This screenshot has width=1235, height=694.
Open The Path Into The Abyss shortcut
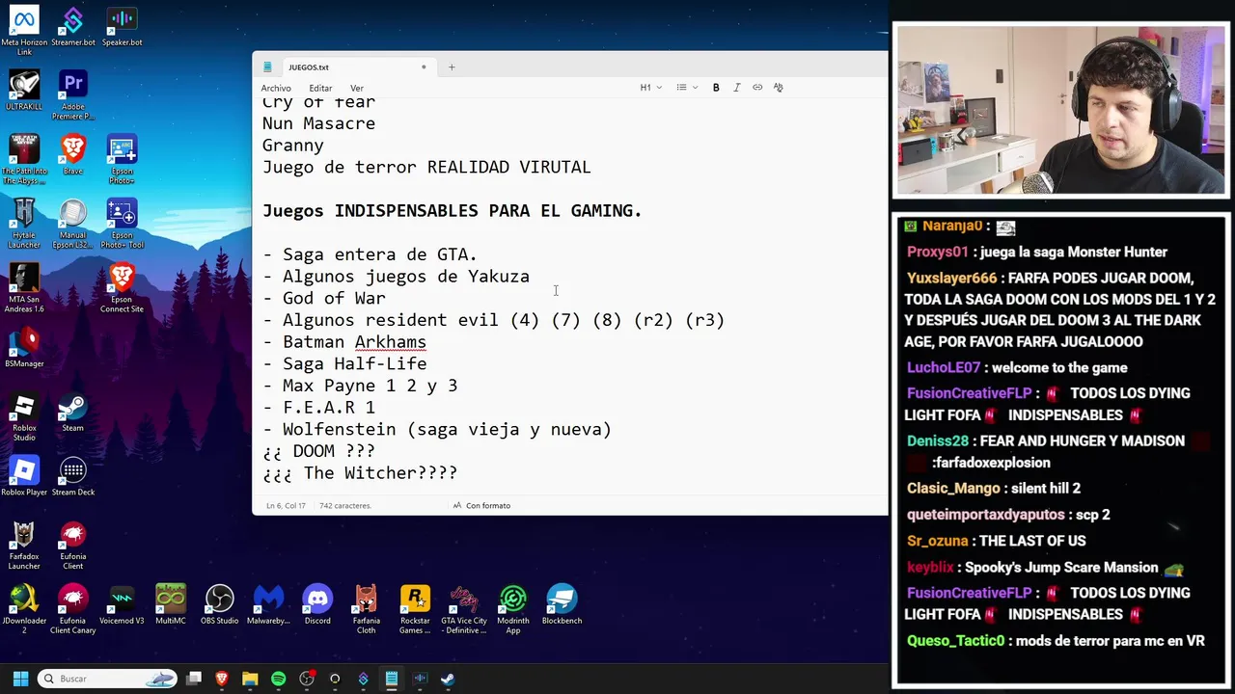(x=24, y=160)
